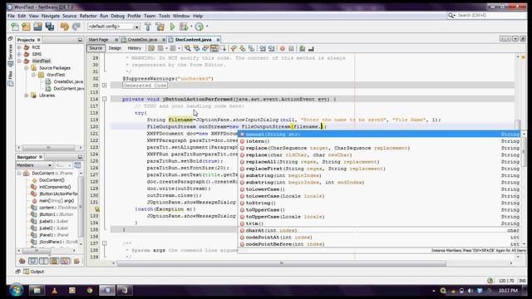Open the Services side tab

coord(10,56)
